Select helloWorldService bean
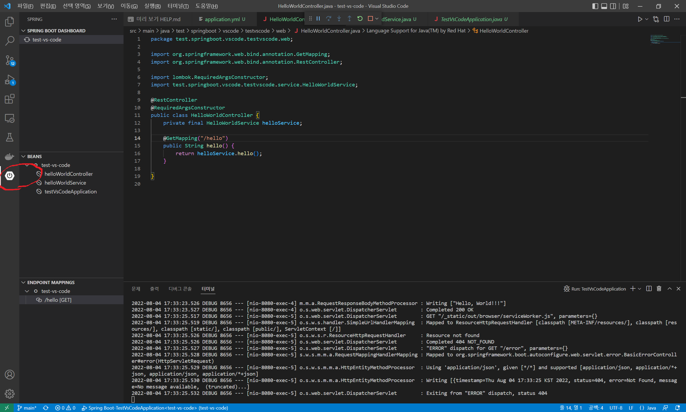This screenshot has width=686, height=412. click(x=65, y=183)
